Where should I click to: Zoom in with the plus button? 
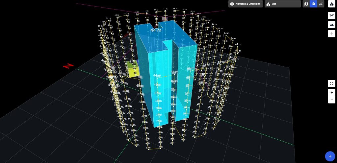(x=332, y=93)
